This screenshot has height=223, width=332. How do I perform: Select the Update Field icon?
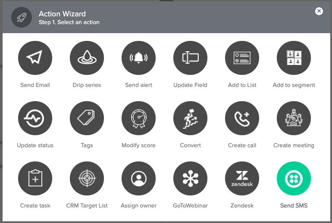[x=190, y=58]
